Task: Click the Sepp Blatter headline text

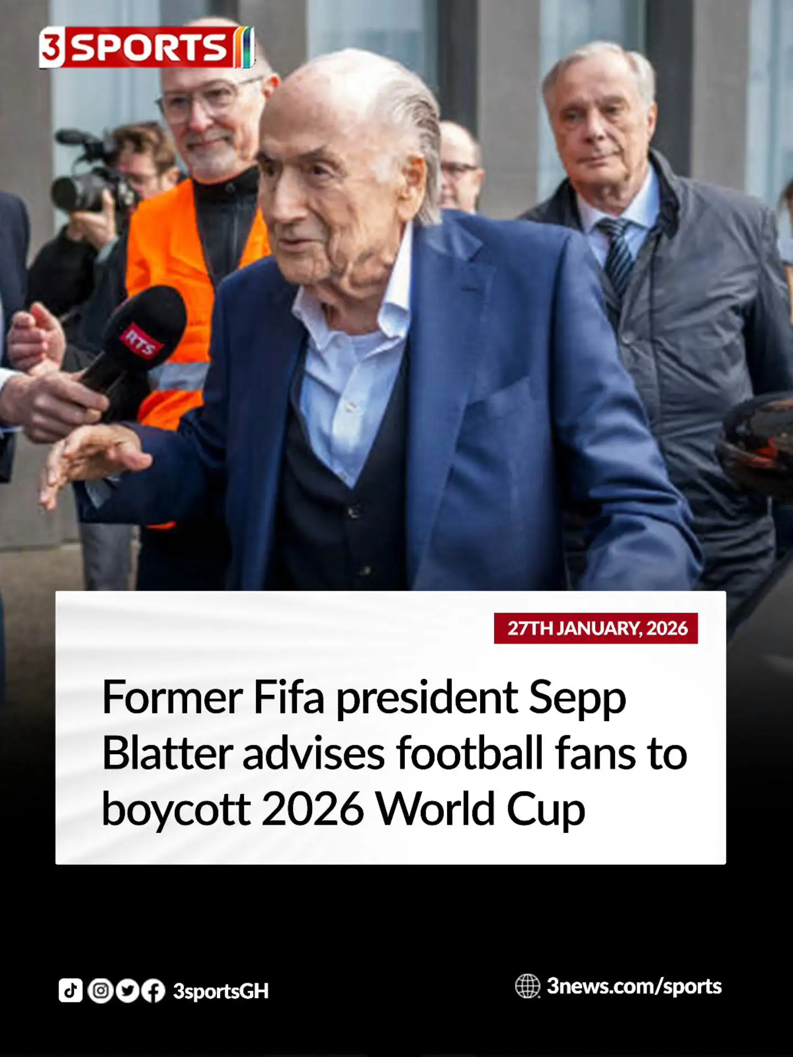Action: [x=395, y=753]
